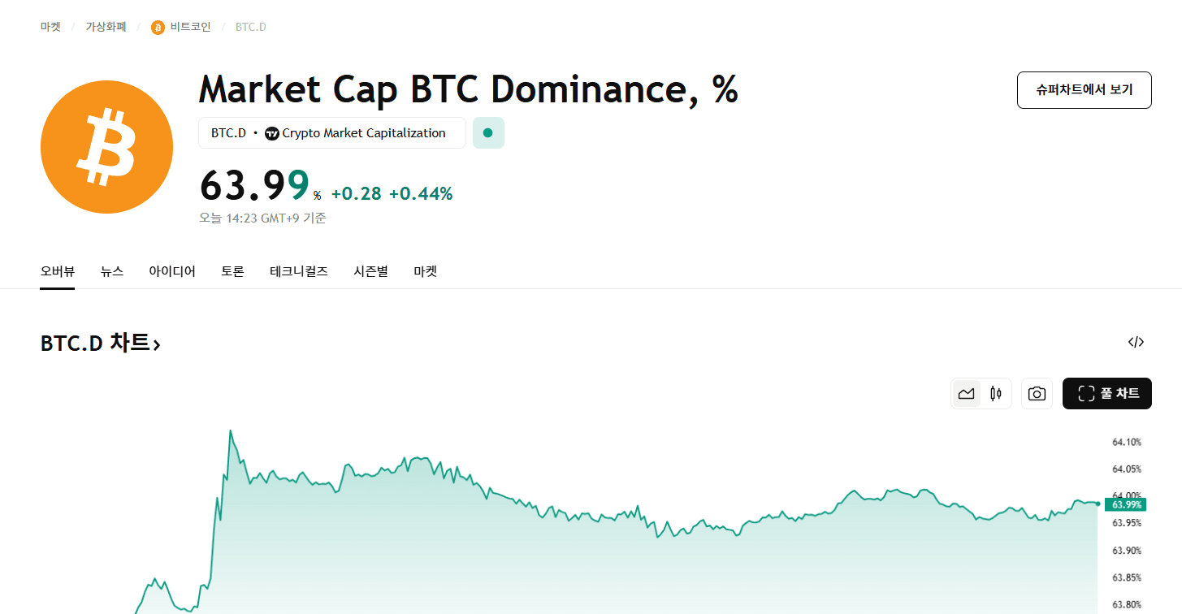Take a chart snapshot with camera icon
The width and height of the screenshot is (1182, 614).
pos(1037,394)
